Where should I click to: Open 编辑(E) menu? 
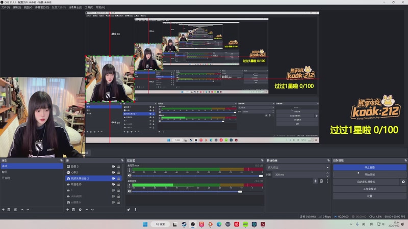coord(17,7)
